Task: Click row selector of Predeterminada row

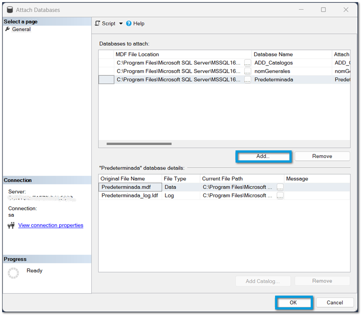Action: (x=106, y=80)
